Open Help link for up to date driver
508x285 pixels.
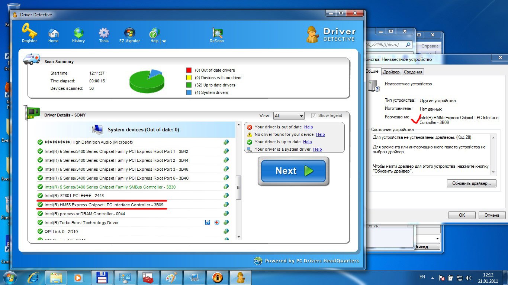[x=307, y=142]
